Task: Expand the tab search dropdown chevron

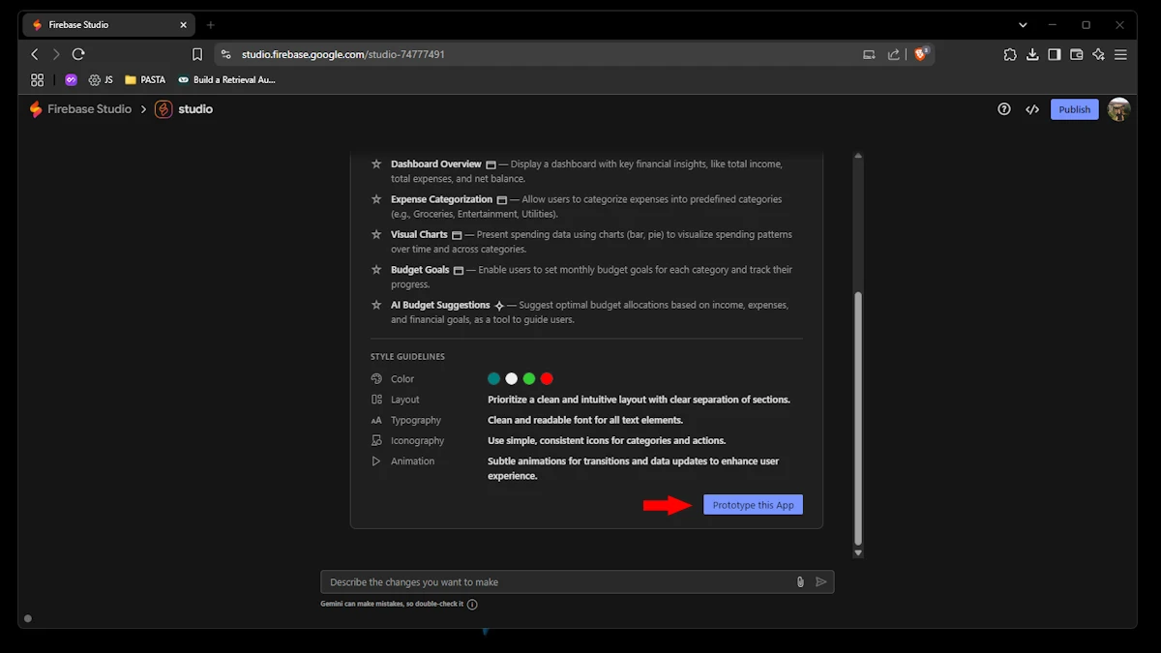Action: (1023, 24)
